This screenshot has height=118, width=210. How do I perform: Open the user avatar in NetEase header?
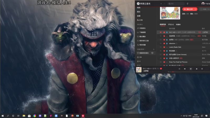(203, 4)
